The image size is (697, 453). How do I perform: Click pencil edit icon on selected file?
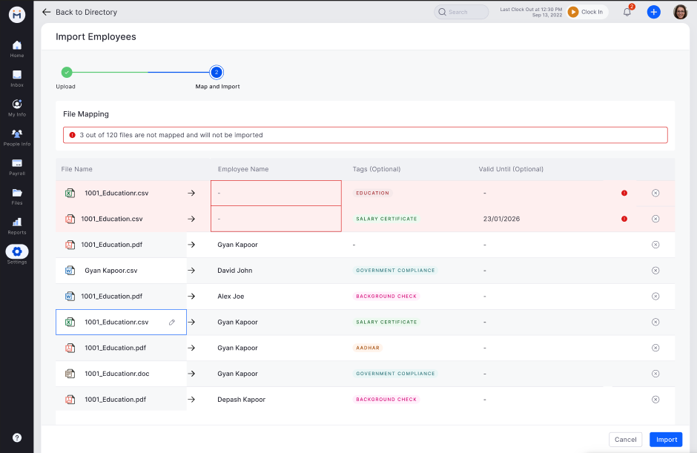(x=172, y=323)
